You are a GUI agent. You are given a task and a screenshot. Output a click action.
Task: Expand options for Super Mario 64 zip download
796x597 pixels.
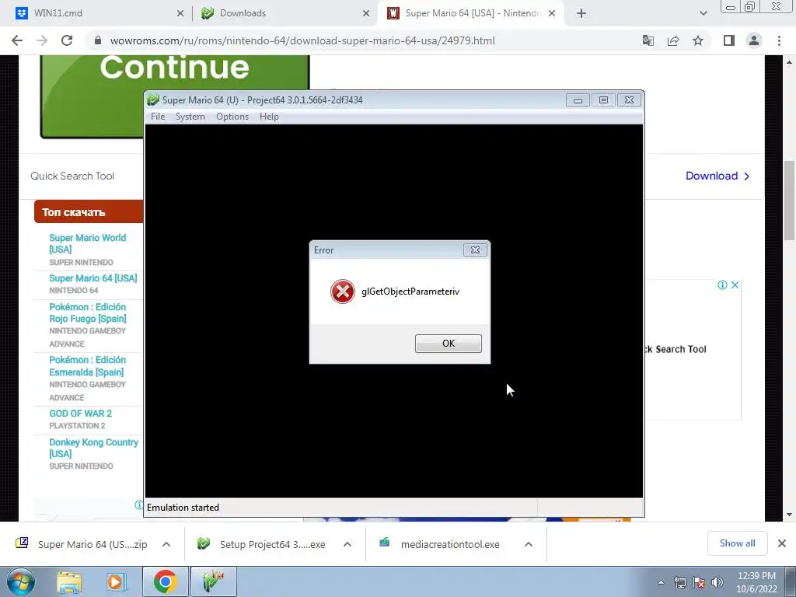pos(166,544)
